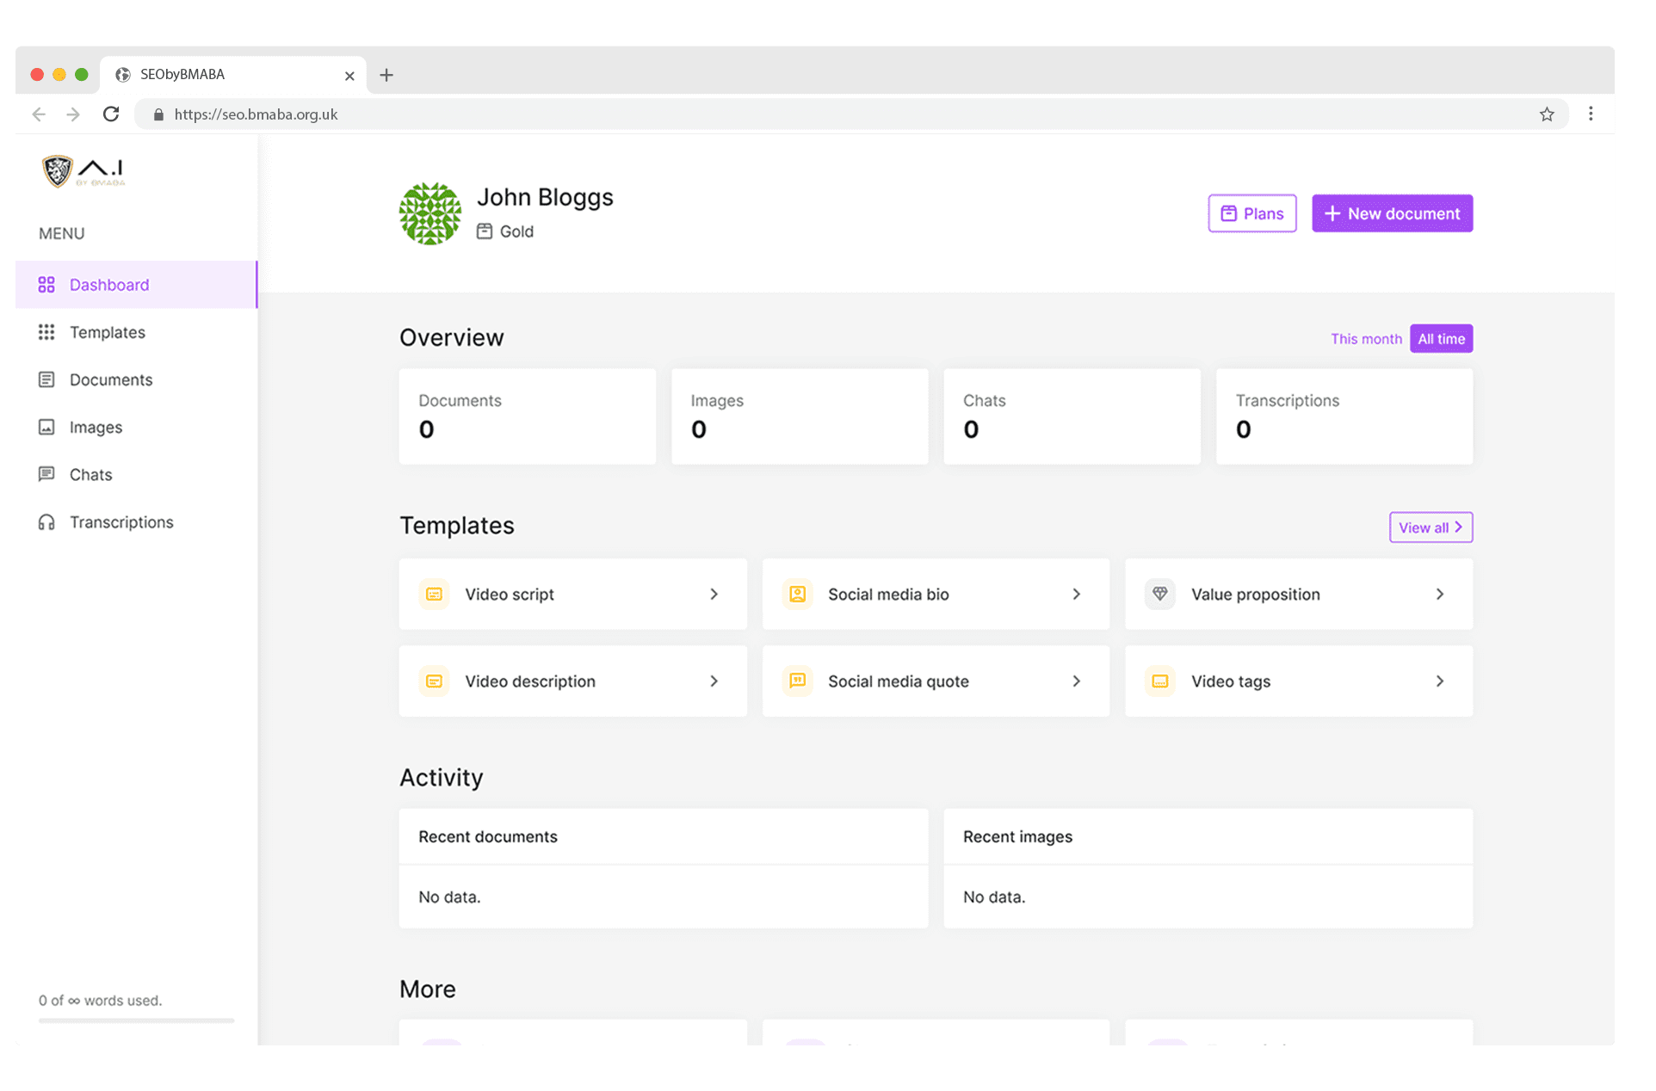Click the Documents icon in the menu

point(46,379)
